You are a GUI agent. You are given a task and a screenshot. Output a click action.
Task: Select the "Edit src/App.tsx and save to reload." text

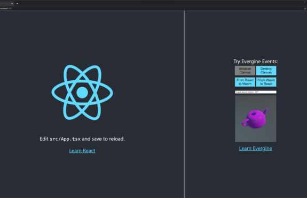[82, 139]
